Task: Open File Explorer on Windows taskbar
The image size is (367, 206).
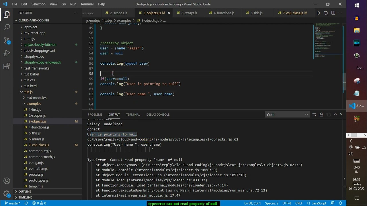Action: (x=357, y=30)
